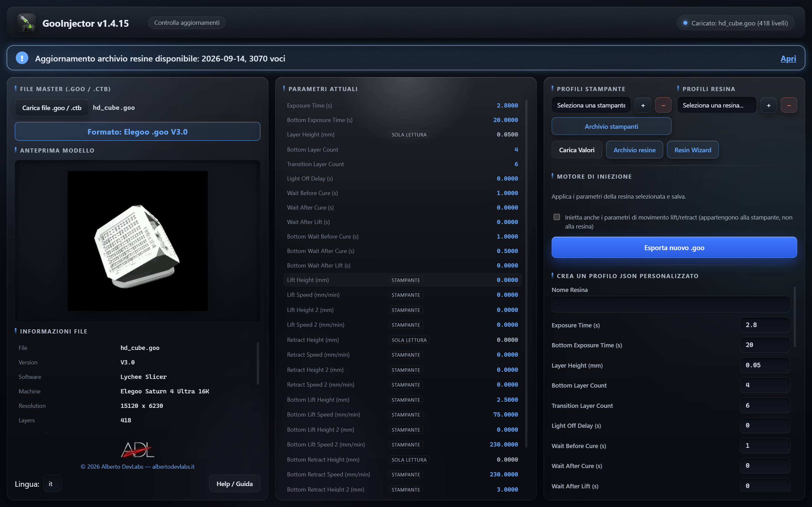812x507 pixels.
Task: Add a printer profile with plus button
Action: pos(643,105)
